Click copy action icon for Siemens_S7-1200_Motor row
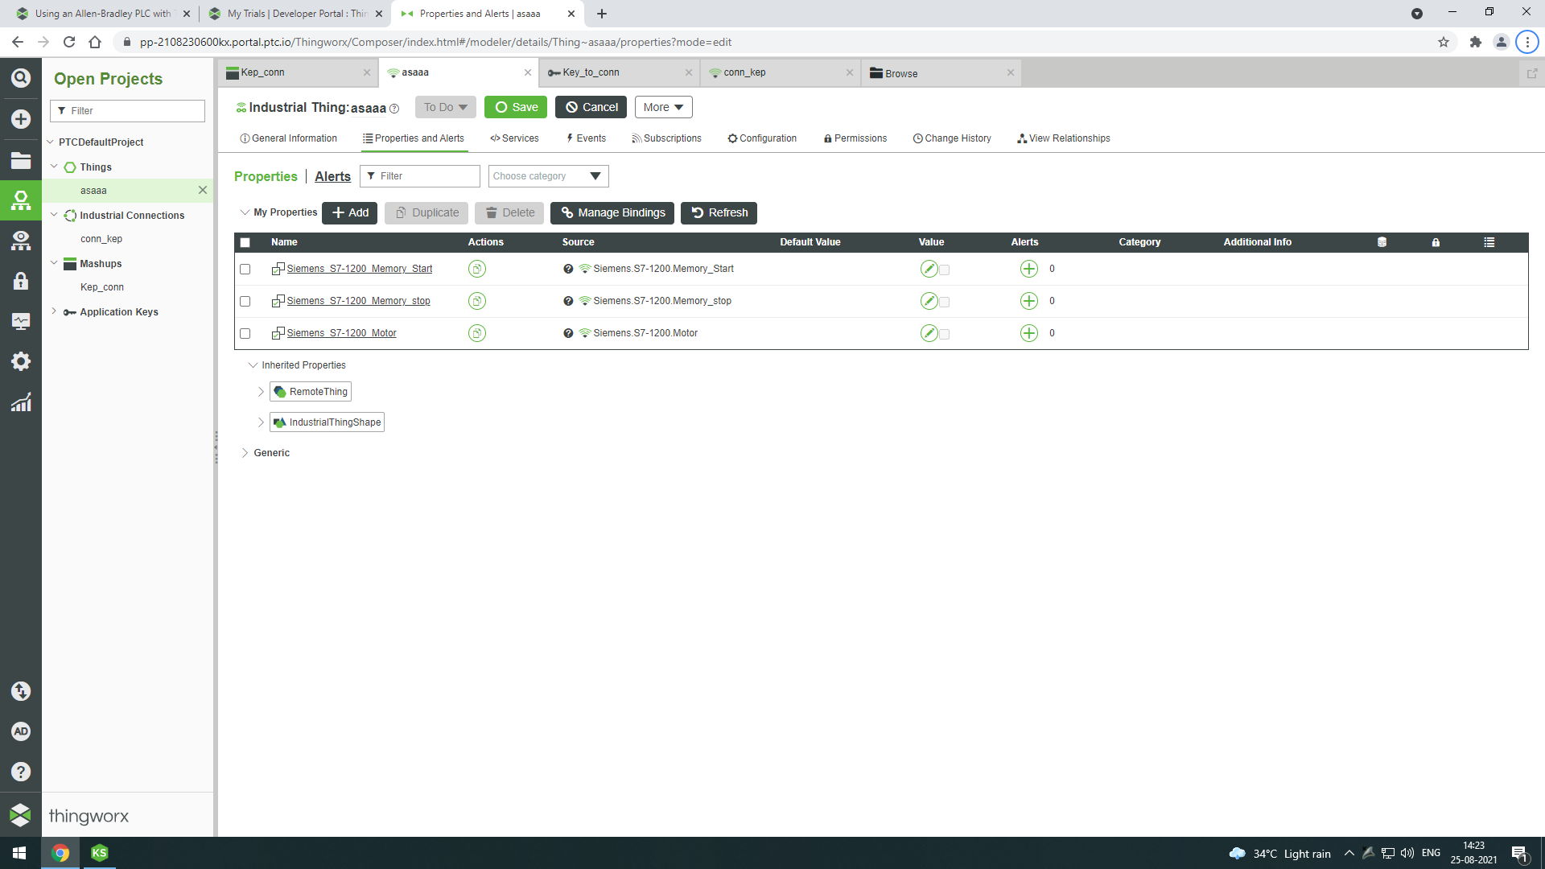 click(x=476, y=332)
